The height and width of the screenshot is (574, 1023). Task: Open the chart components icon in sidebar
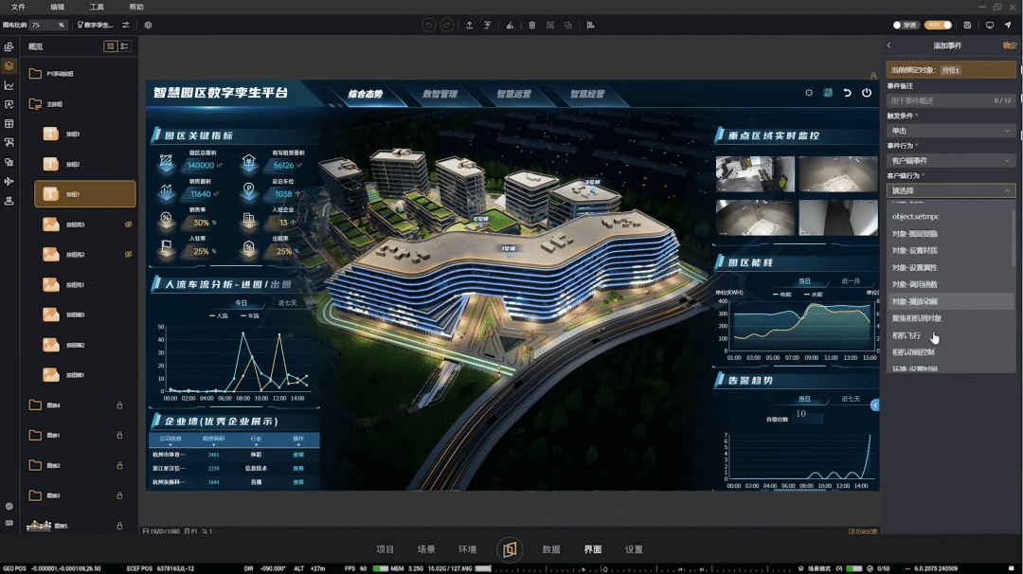pos(9,85)
